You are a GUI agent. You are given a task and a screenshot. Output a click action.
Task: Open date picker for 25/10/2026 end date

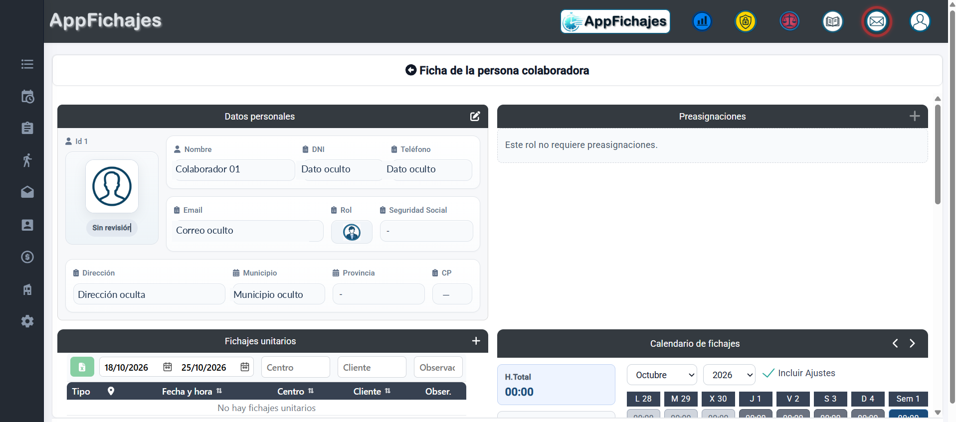[x=245, y=367]
